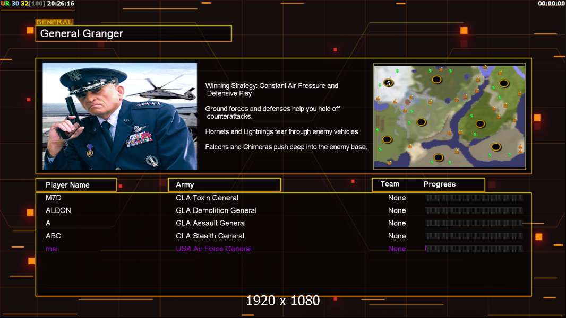This screenshot has height=318, width=566.
Task: Click the map start position marker numbered 5
Action: 389,83
